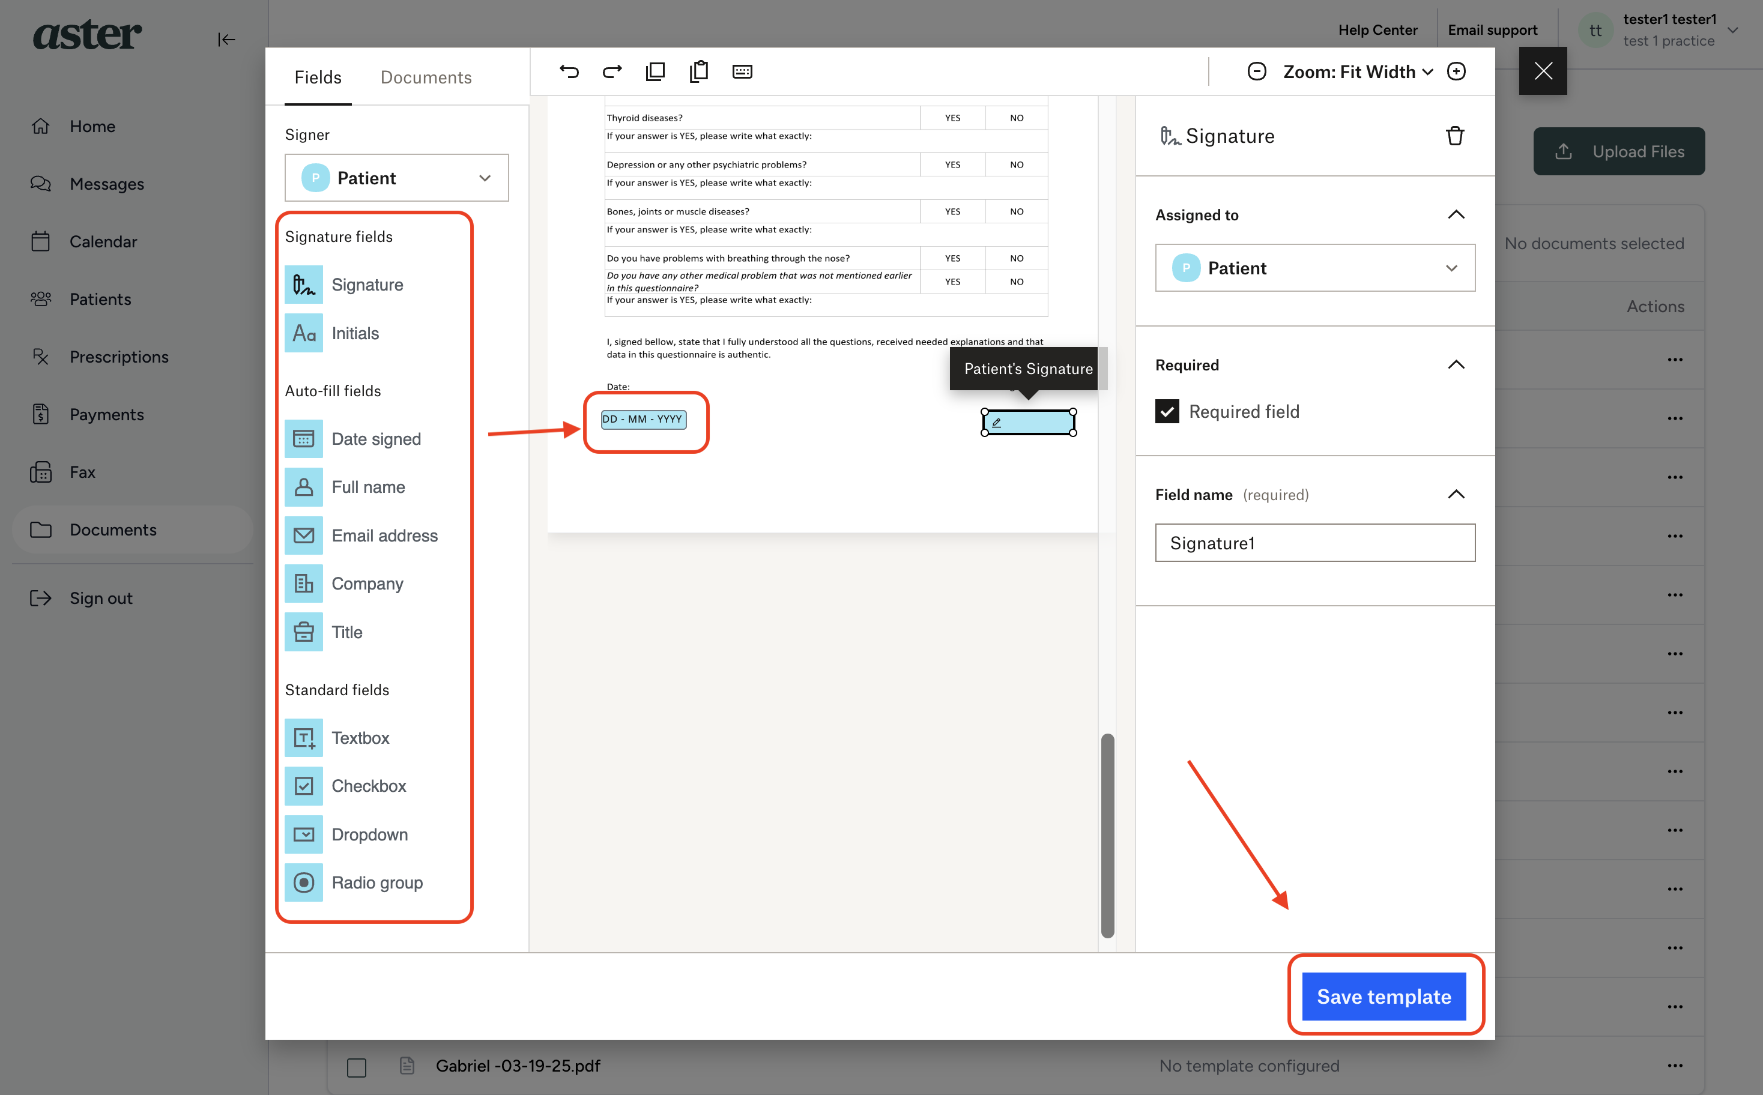Add a Checkbox standard field

point(345,786)
